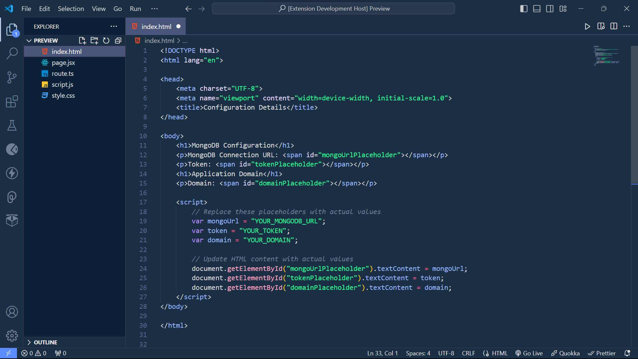
Task: Click the command center search box
Action: point(333,9)
